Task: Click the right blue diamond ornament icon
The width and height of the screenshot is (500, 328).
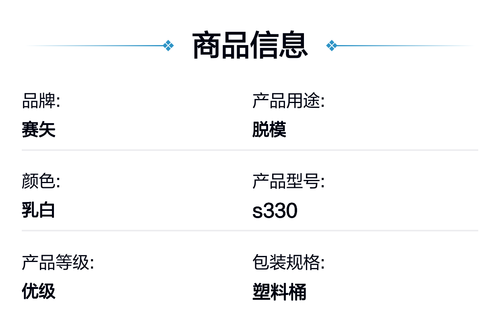Action: (331, 45)
